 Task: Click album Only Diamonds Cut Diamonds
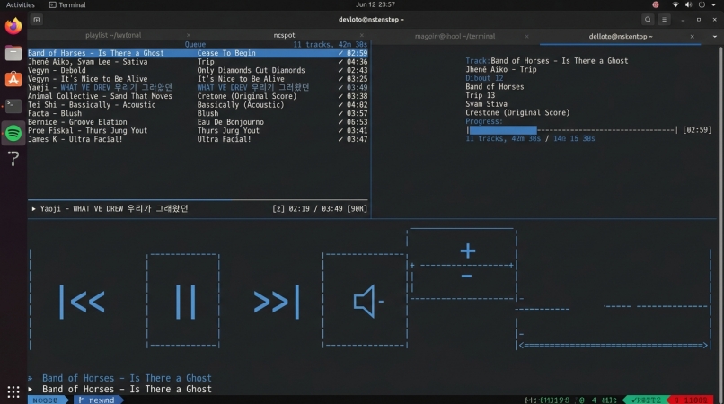click(x=252, y=70)
